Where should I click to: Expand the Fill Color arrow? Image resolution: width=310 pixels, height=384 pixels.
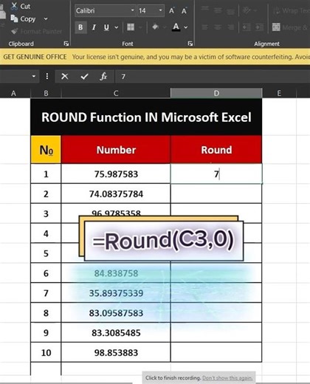(165, 27)
